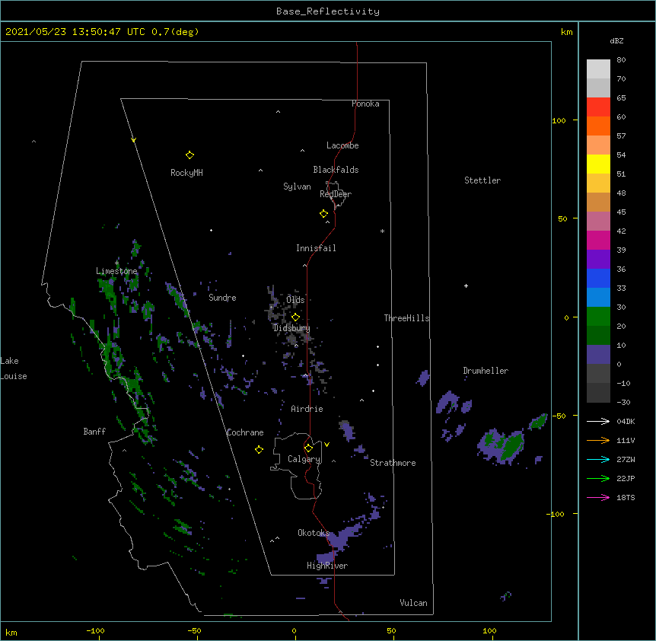The image size is (656, 641).
Task: Click the yellow marker between Olds and Didsbury
Action: (295, 317)
